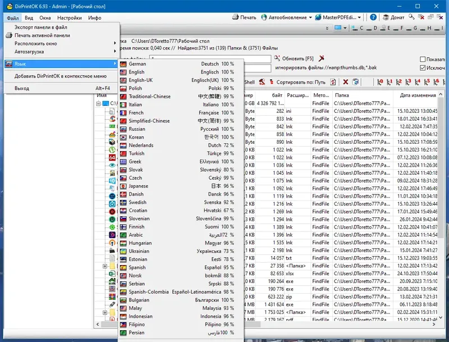The width and height of the screenshot is (449, 342).
Task: Select drive F in the drive bar
Action: pyautogui.click(x=398, y=28)
